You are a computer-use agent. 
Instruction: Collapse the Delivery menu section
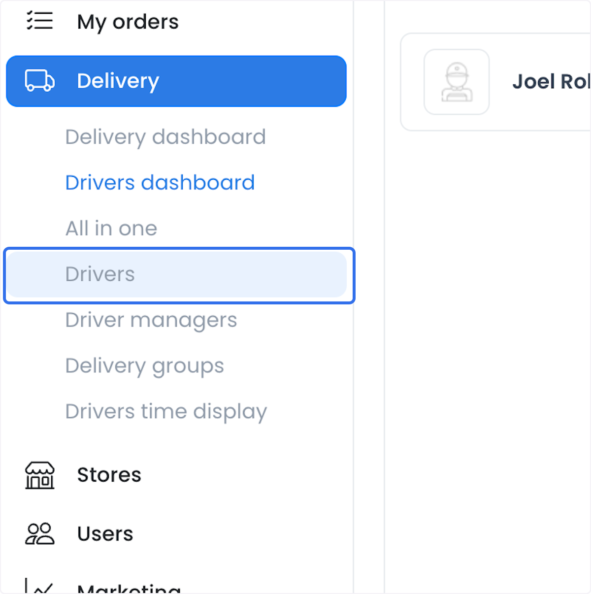(176, 81)
